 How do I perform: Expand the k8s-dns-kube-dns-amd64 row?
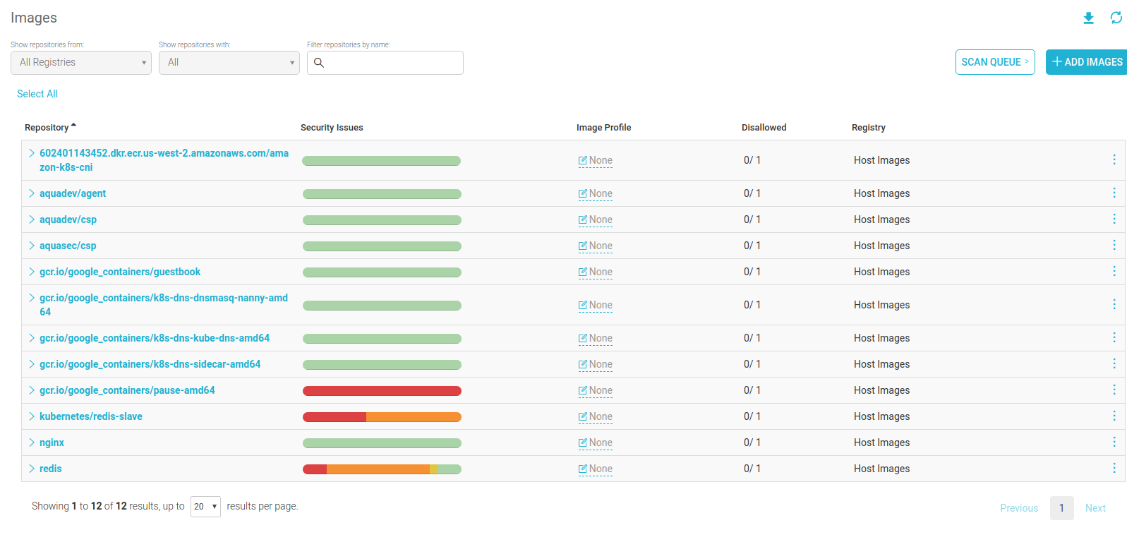[32, 338]
